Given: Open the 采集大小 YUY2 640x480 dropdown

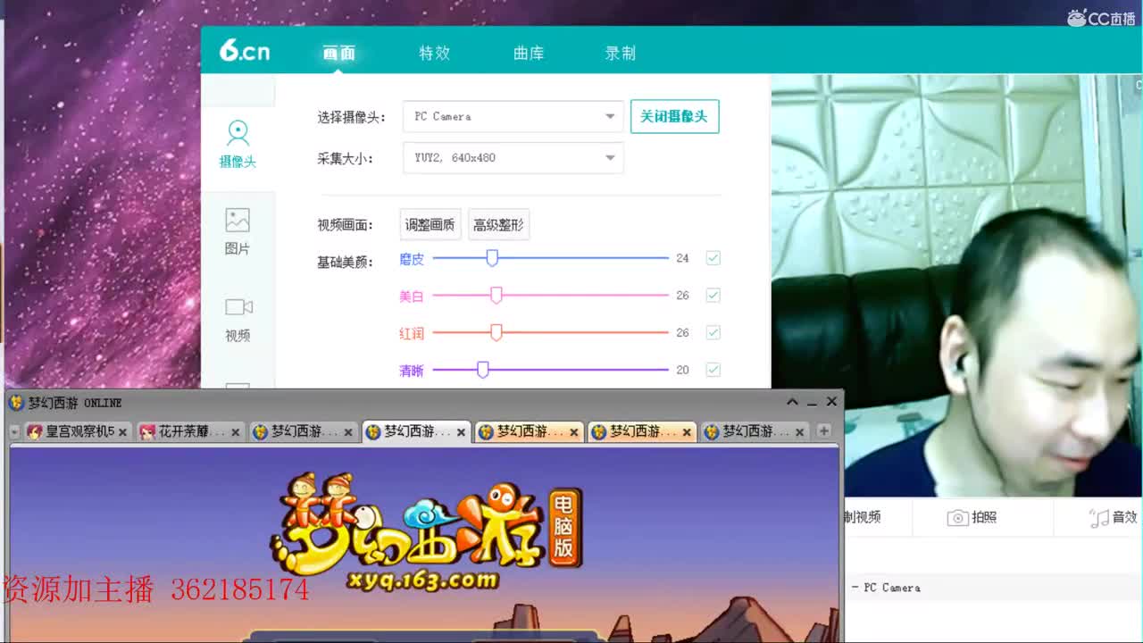Looking at the screenshot, I should coord(513,157).
